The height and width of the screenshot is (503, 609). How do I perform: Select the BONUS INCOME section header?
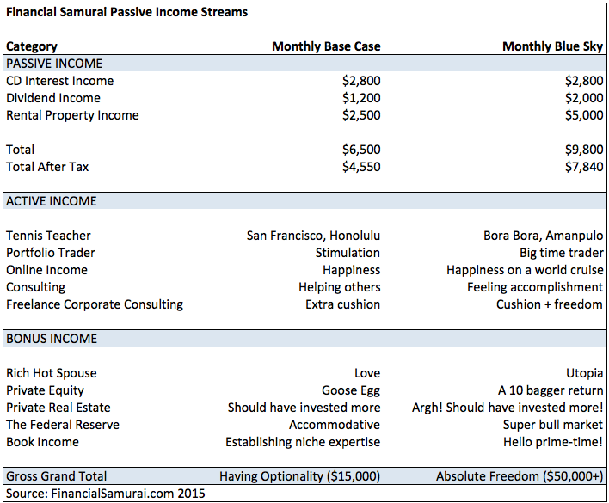pyautogui.click(x=52, y=339)
